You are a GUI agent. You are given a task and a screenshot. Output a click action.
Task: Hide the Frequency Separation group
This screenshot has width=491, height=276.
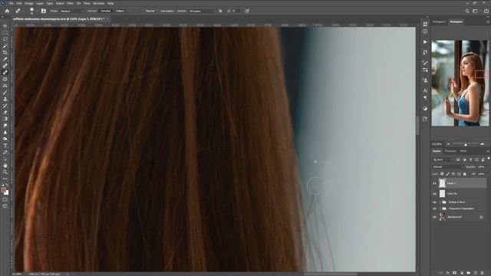coord(434,209)
